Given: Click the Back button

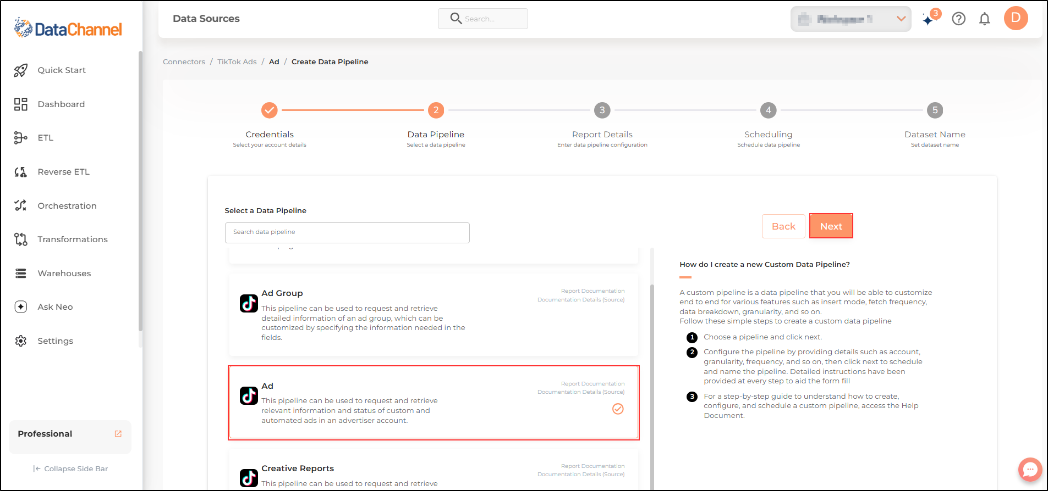Looking at the screenshot, I should pyautogui.click(x=783, y=226).
